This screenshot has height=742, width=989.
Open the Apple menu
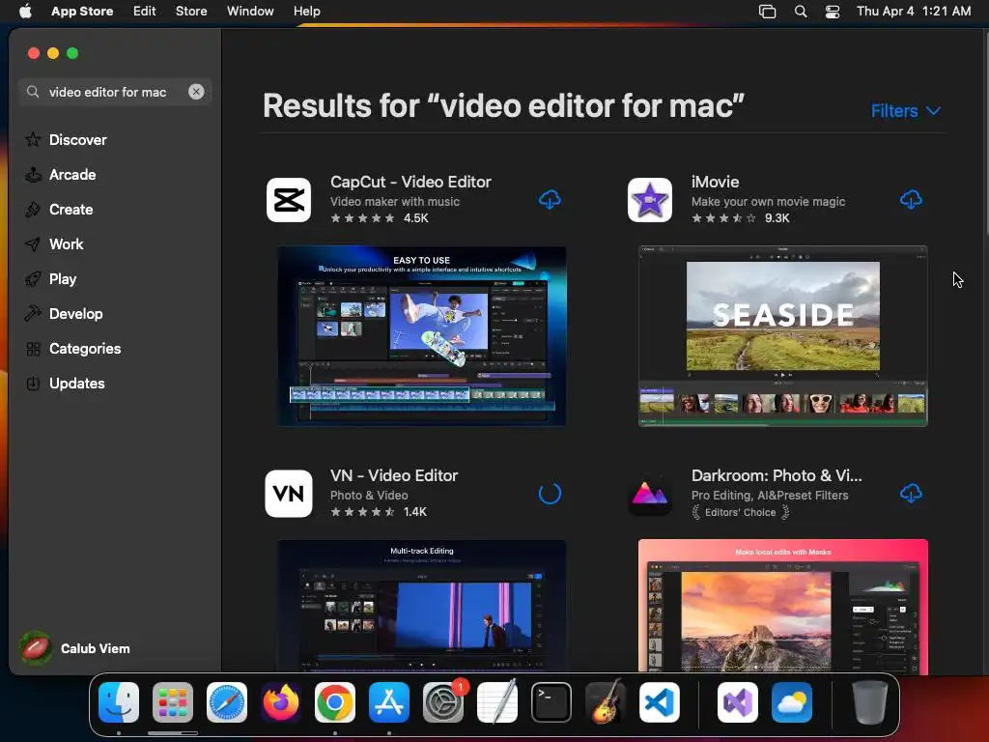coord(25,11)
